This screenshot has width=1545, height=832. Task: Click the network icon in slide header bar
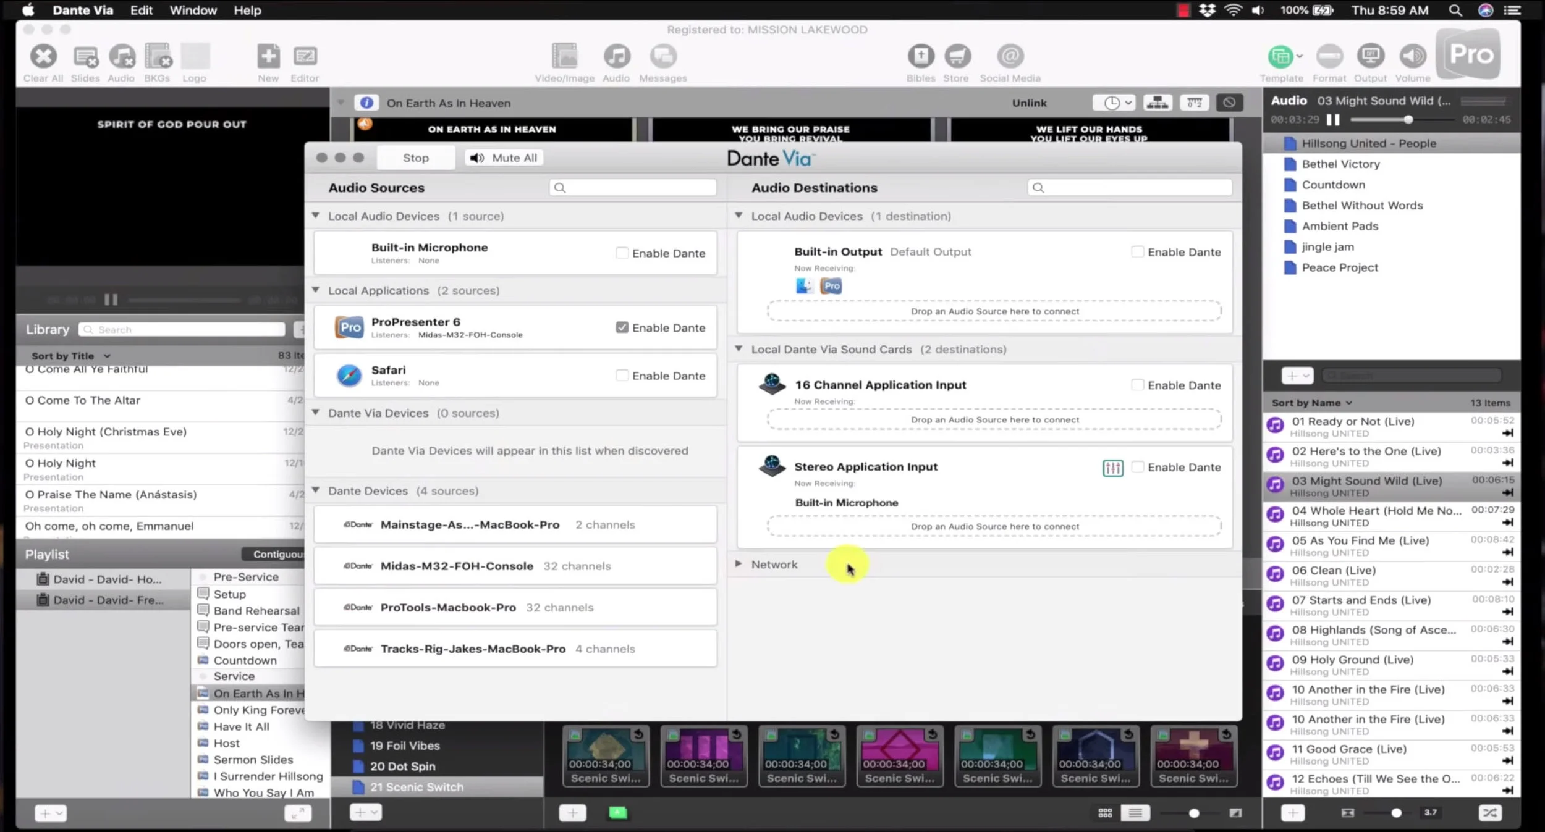(1158, 103)
